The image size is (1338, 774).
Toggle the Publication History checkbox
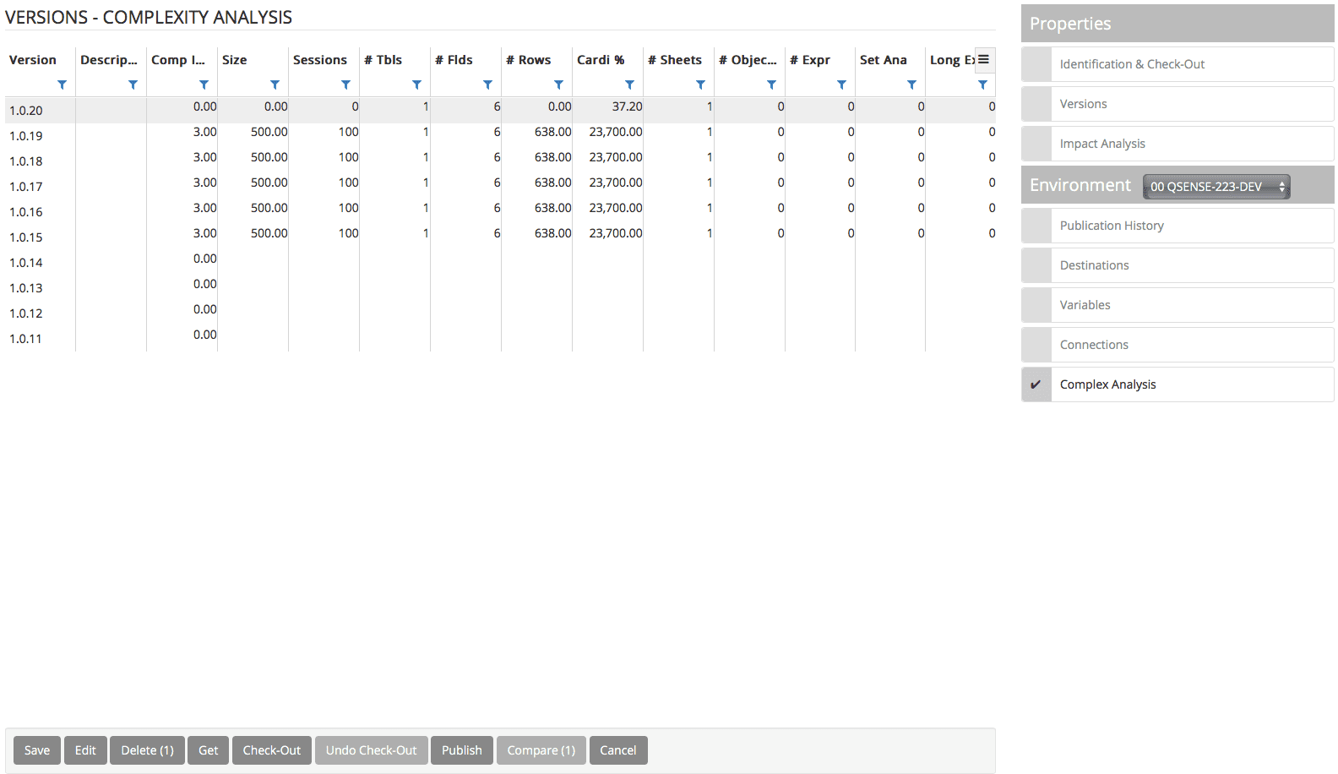pos(1036,226)
